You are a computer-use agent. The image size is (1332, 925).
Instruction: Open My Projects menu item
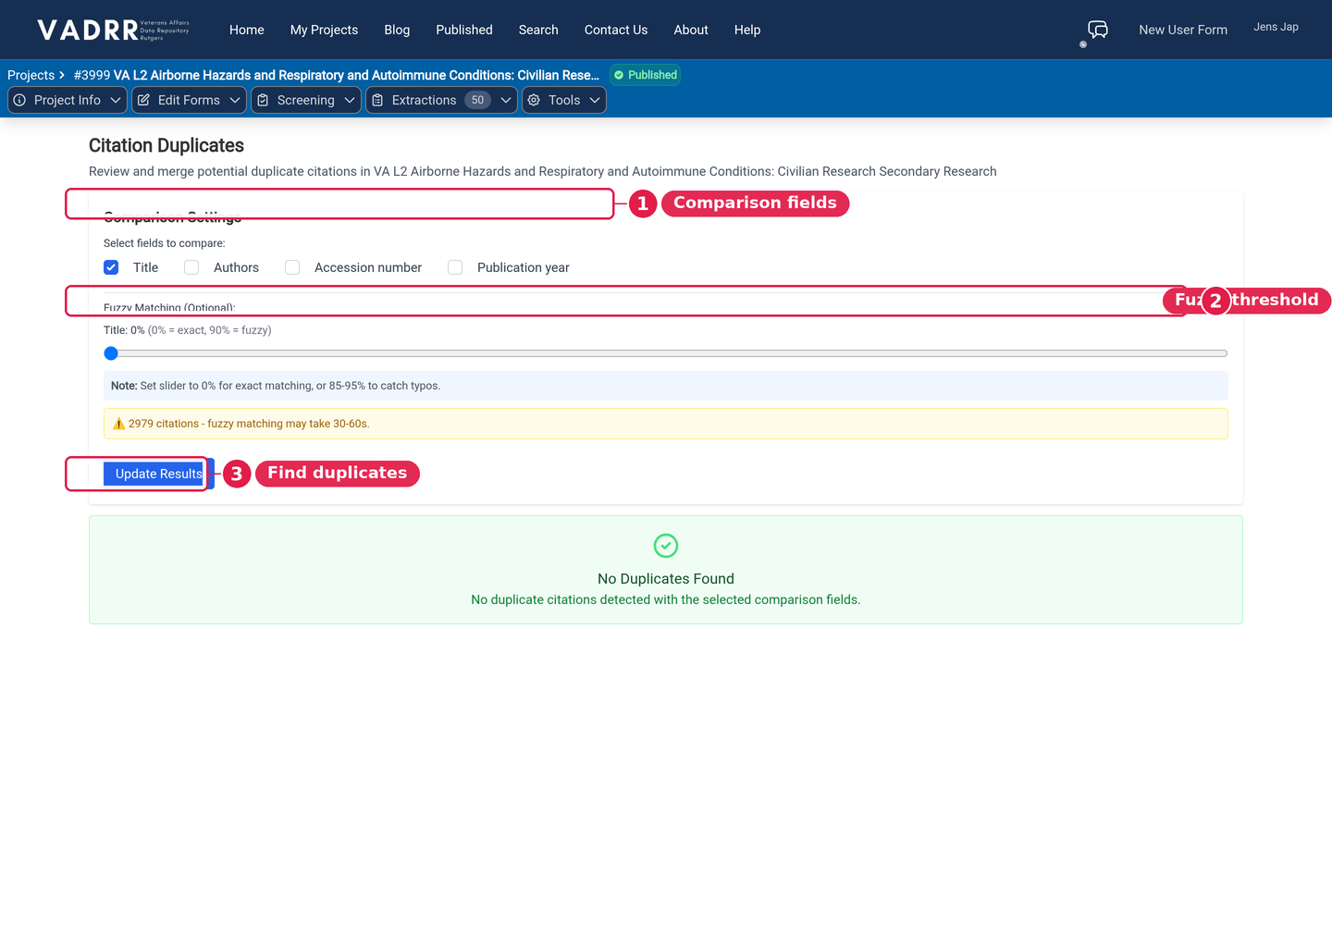(x=324, y=30)
